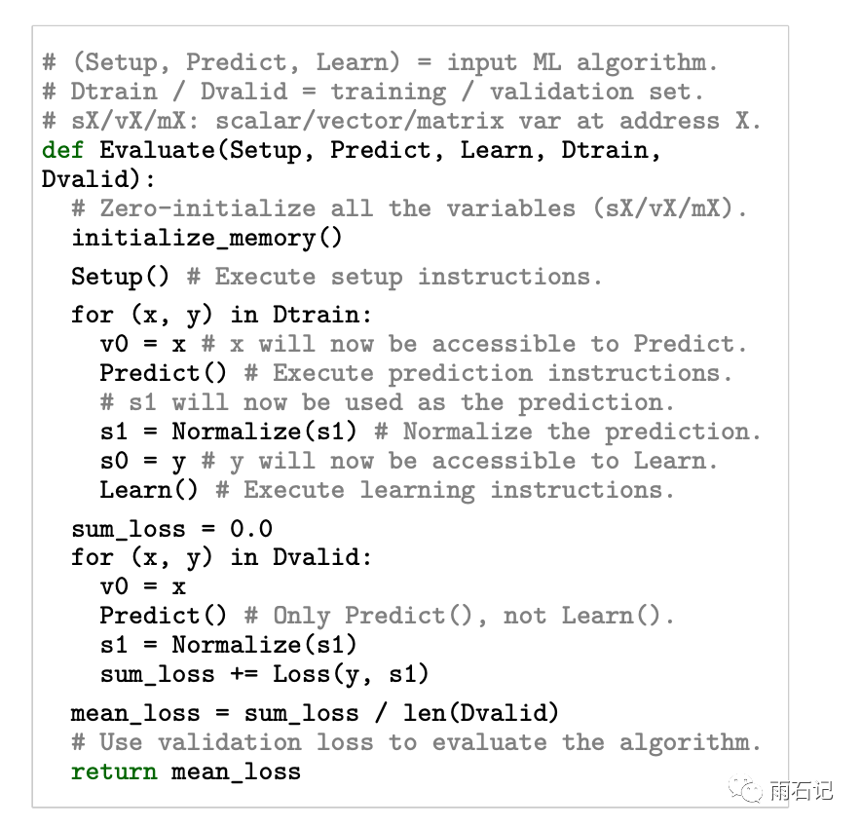
Task: Click the 'for (x, y) in Dtrain:' line
Action: pos(221,315)
